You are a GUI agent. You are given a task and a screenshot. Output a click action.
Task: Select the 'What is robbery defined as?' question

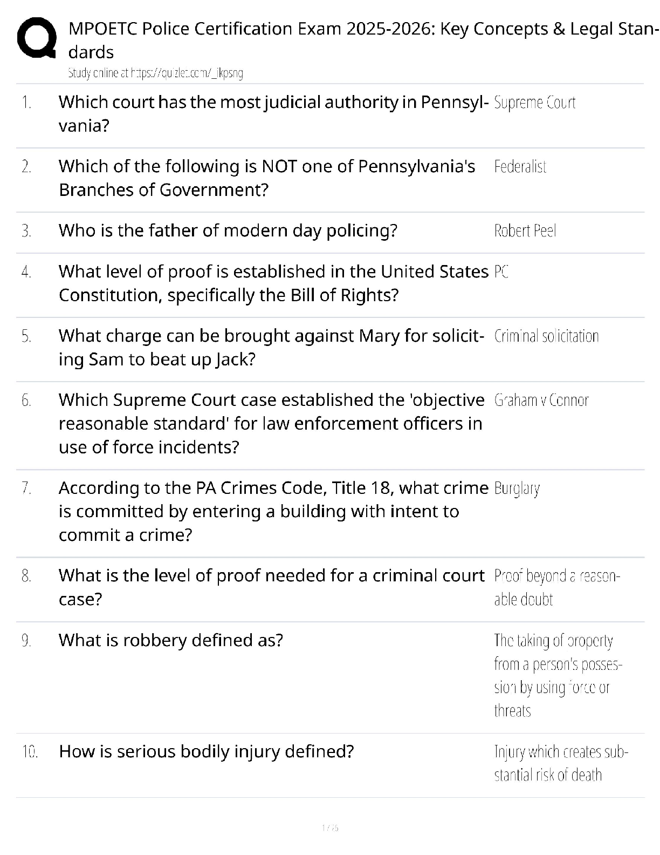click(x=170, y=640)
